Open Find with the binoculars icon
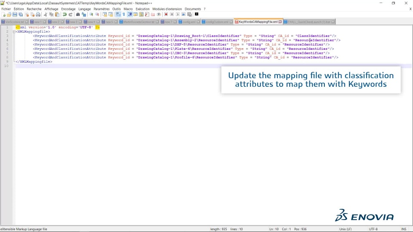Screen dimensions: 413x232 coord(78,15)
